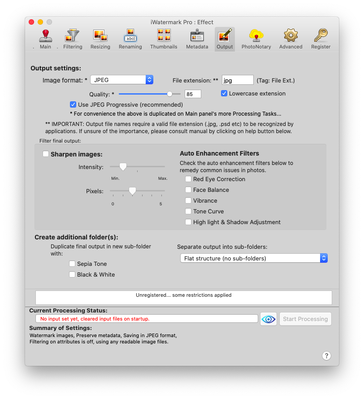Check the Vibrance filter option
This screenshot has height=399, width=364.
(188, 200)
